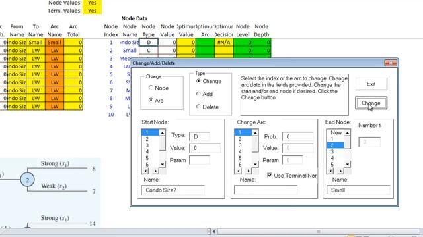Close the Change/Add/Delete dialog
The height and width of the screenshot is (237, 423).
tap(391, 63)
